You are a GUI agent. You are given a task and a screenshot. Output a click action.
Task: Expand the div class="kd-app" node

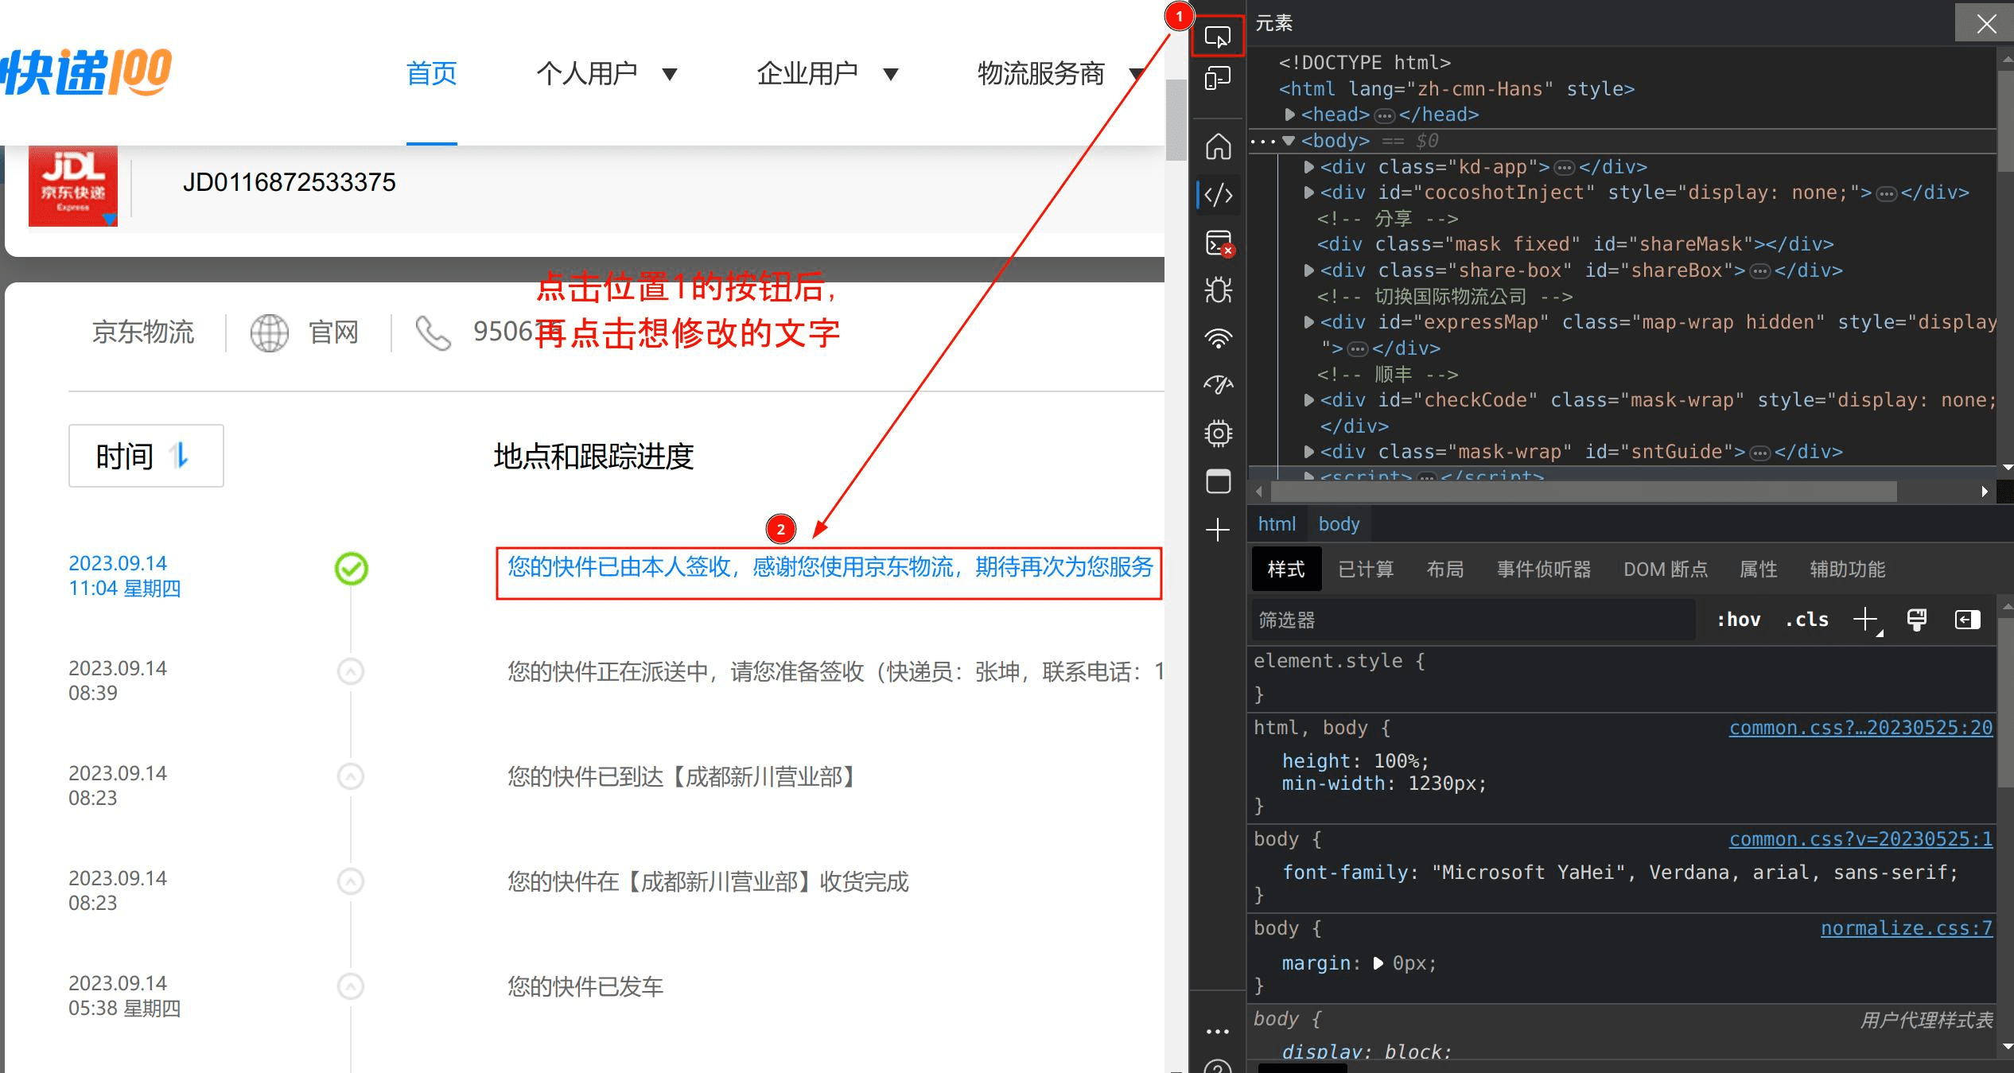coord(1309,167)
